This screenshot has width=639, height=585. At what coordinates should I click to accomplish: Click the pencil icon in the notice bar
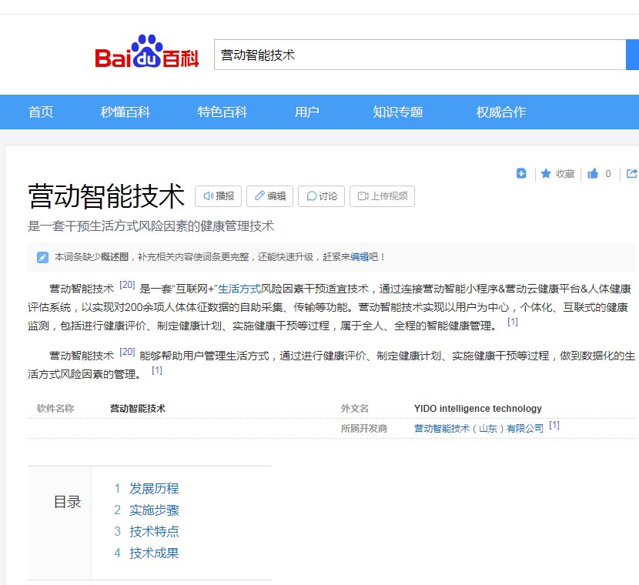click(x=43, y=257)
